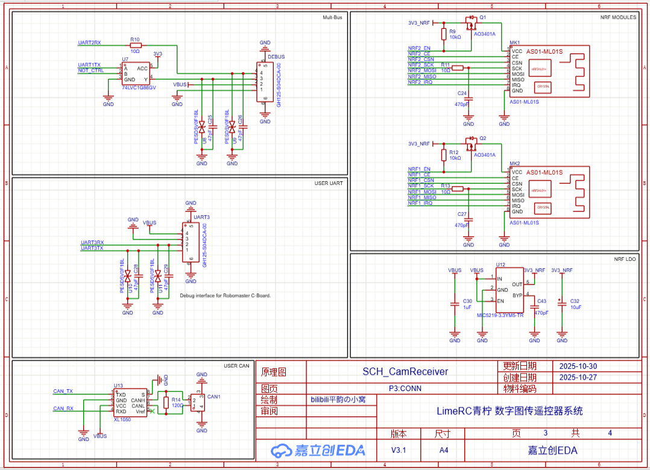Click the U13 XL1050 CAN transceiver
The width and height of the screenshot is (650, 470).
[130, 403]
